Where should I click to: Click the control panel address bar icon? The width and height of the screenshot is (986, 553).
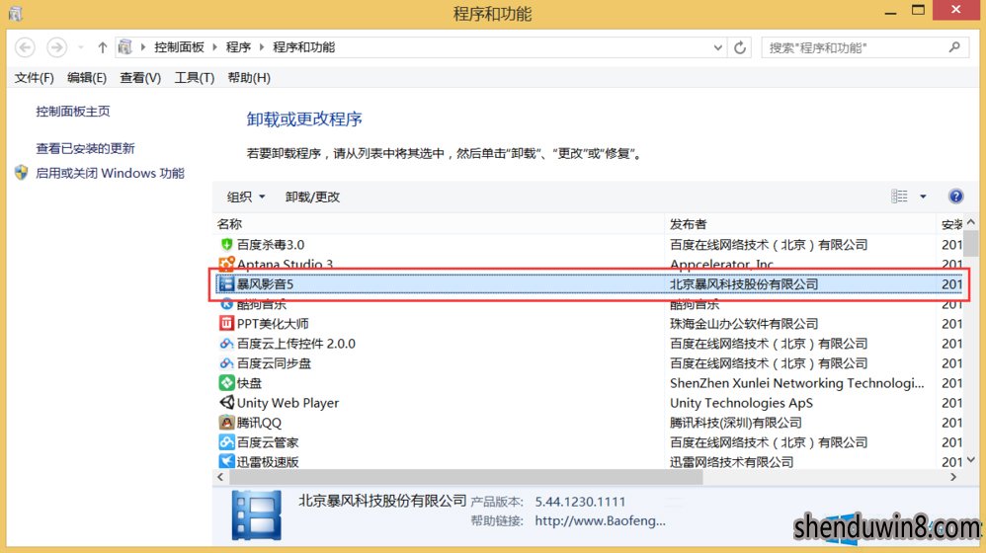click(125, 47)
